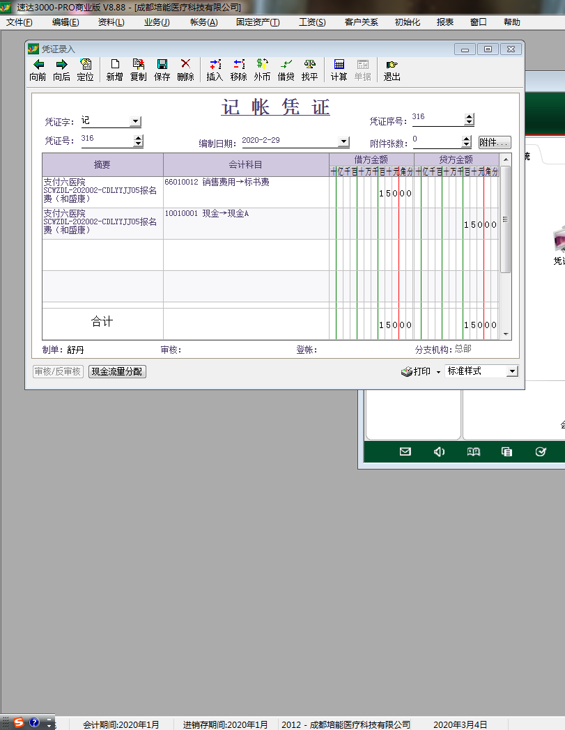The height and width of the screenshot is (730, 565).
Task: Click the 附件... button
Action: [494, 142]
